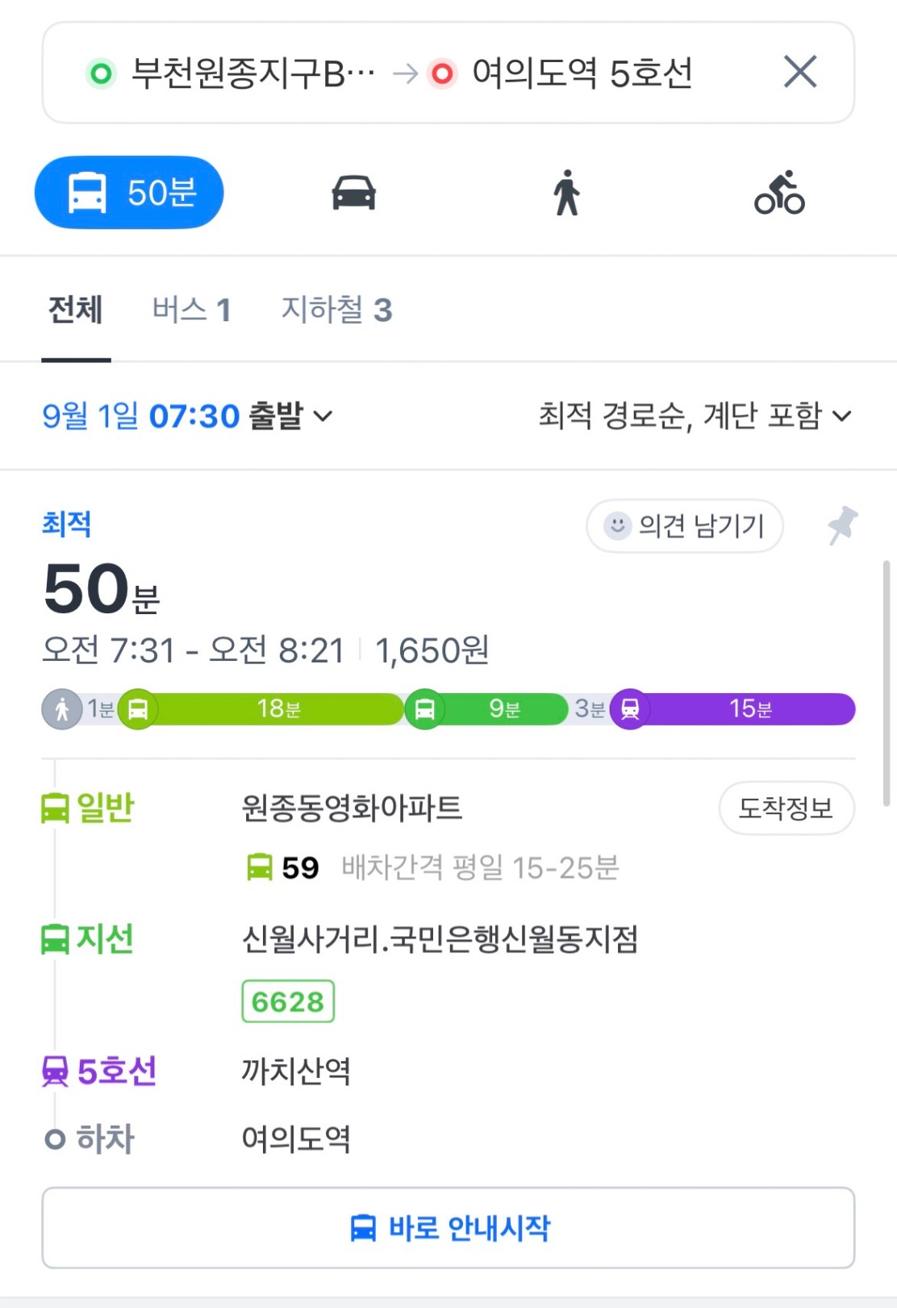Viewport: 897px width, 1308px height.
Task: Tap the purple subway icon on timeline
Action: pos(630,709)
